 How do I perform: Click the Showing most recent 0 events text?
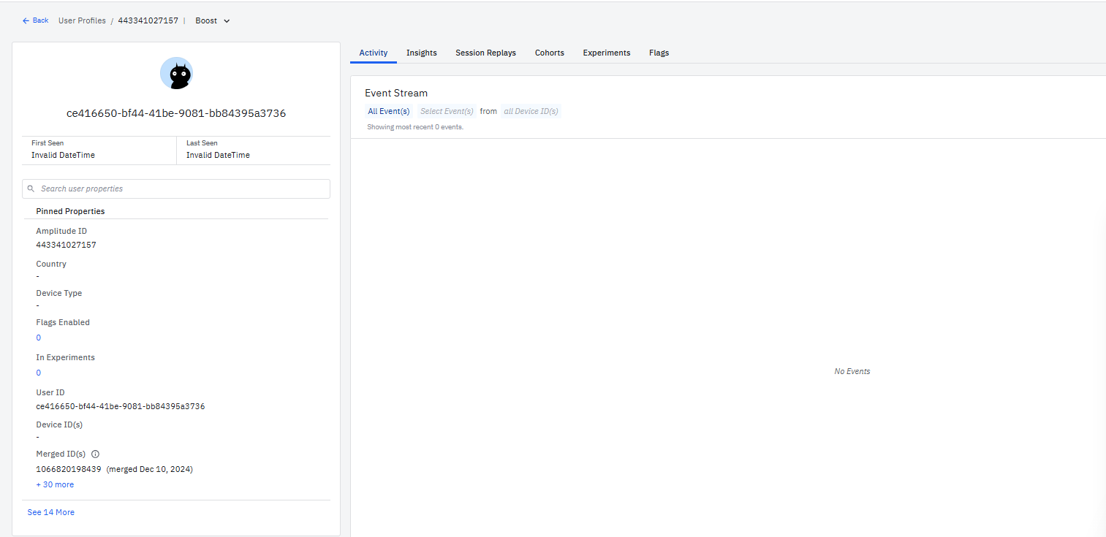(x=415, y=127)
